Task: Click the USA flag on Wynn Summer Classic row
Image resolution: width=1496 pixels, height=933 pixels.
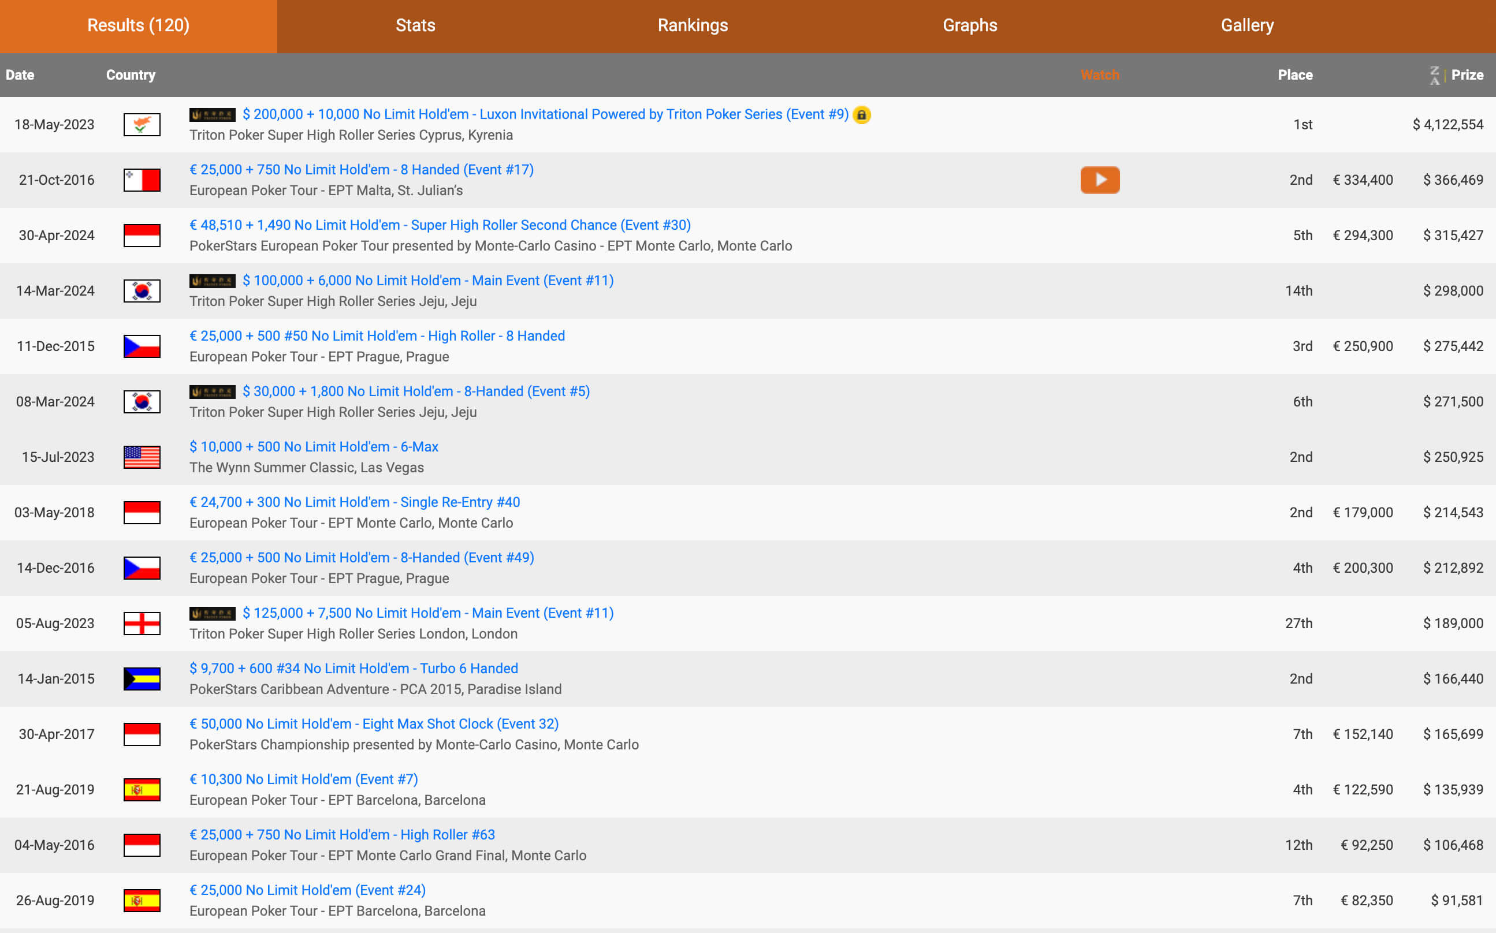Action: [x=142, y=457]
